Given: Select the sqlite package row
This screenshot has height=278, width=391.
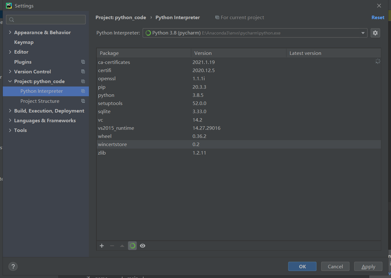Looking at the screenshot, I should coord(239,111).
